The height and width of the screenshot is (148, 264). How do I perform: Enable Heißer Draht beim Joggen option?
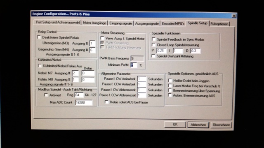(x=170, y=81)
